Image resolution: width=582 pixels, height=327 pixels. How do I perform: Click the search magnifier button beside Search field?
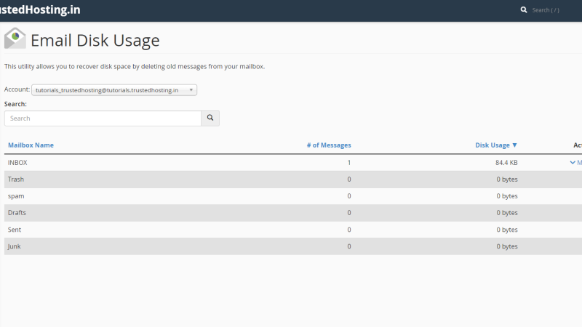pos(210,118)
